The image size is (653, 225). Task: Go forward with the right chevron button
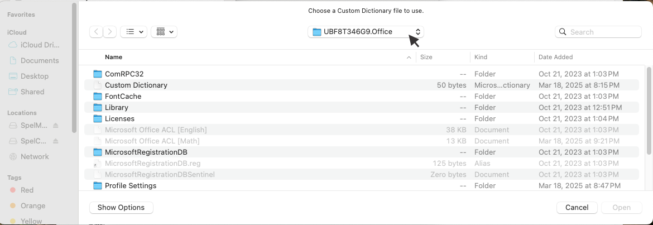pos(110,32)
